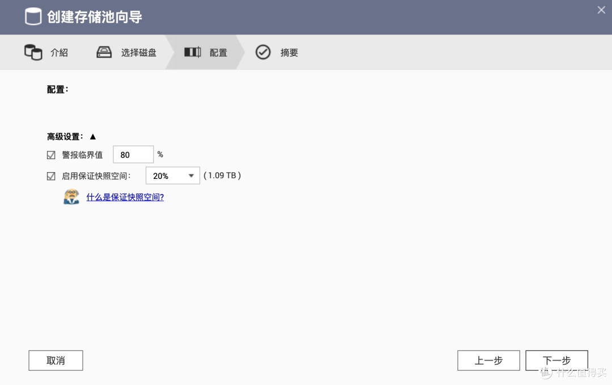
Task: Go to the 摘要 wizard step
Action: (289, 52)
